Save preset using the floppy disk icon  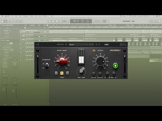pos(97,44)
